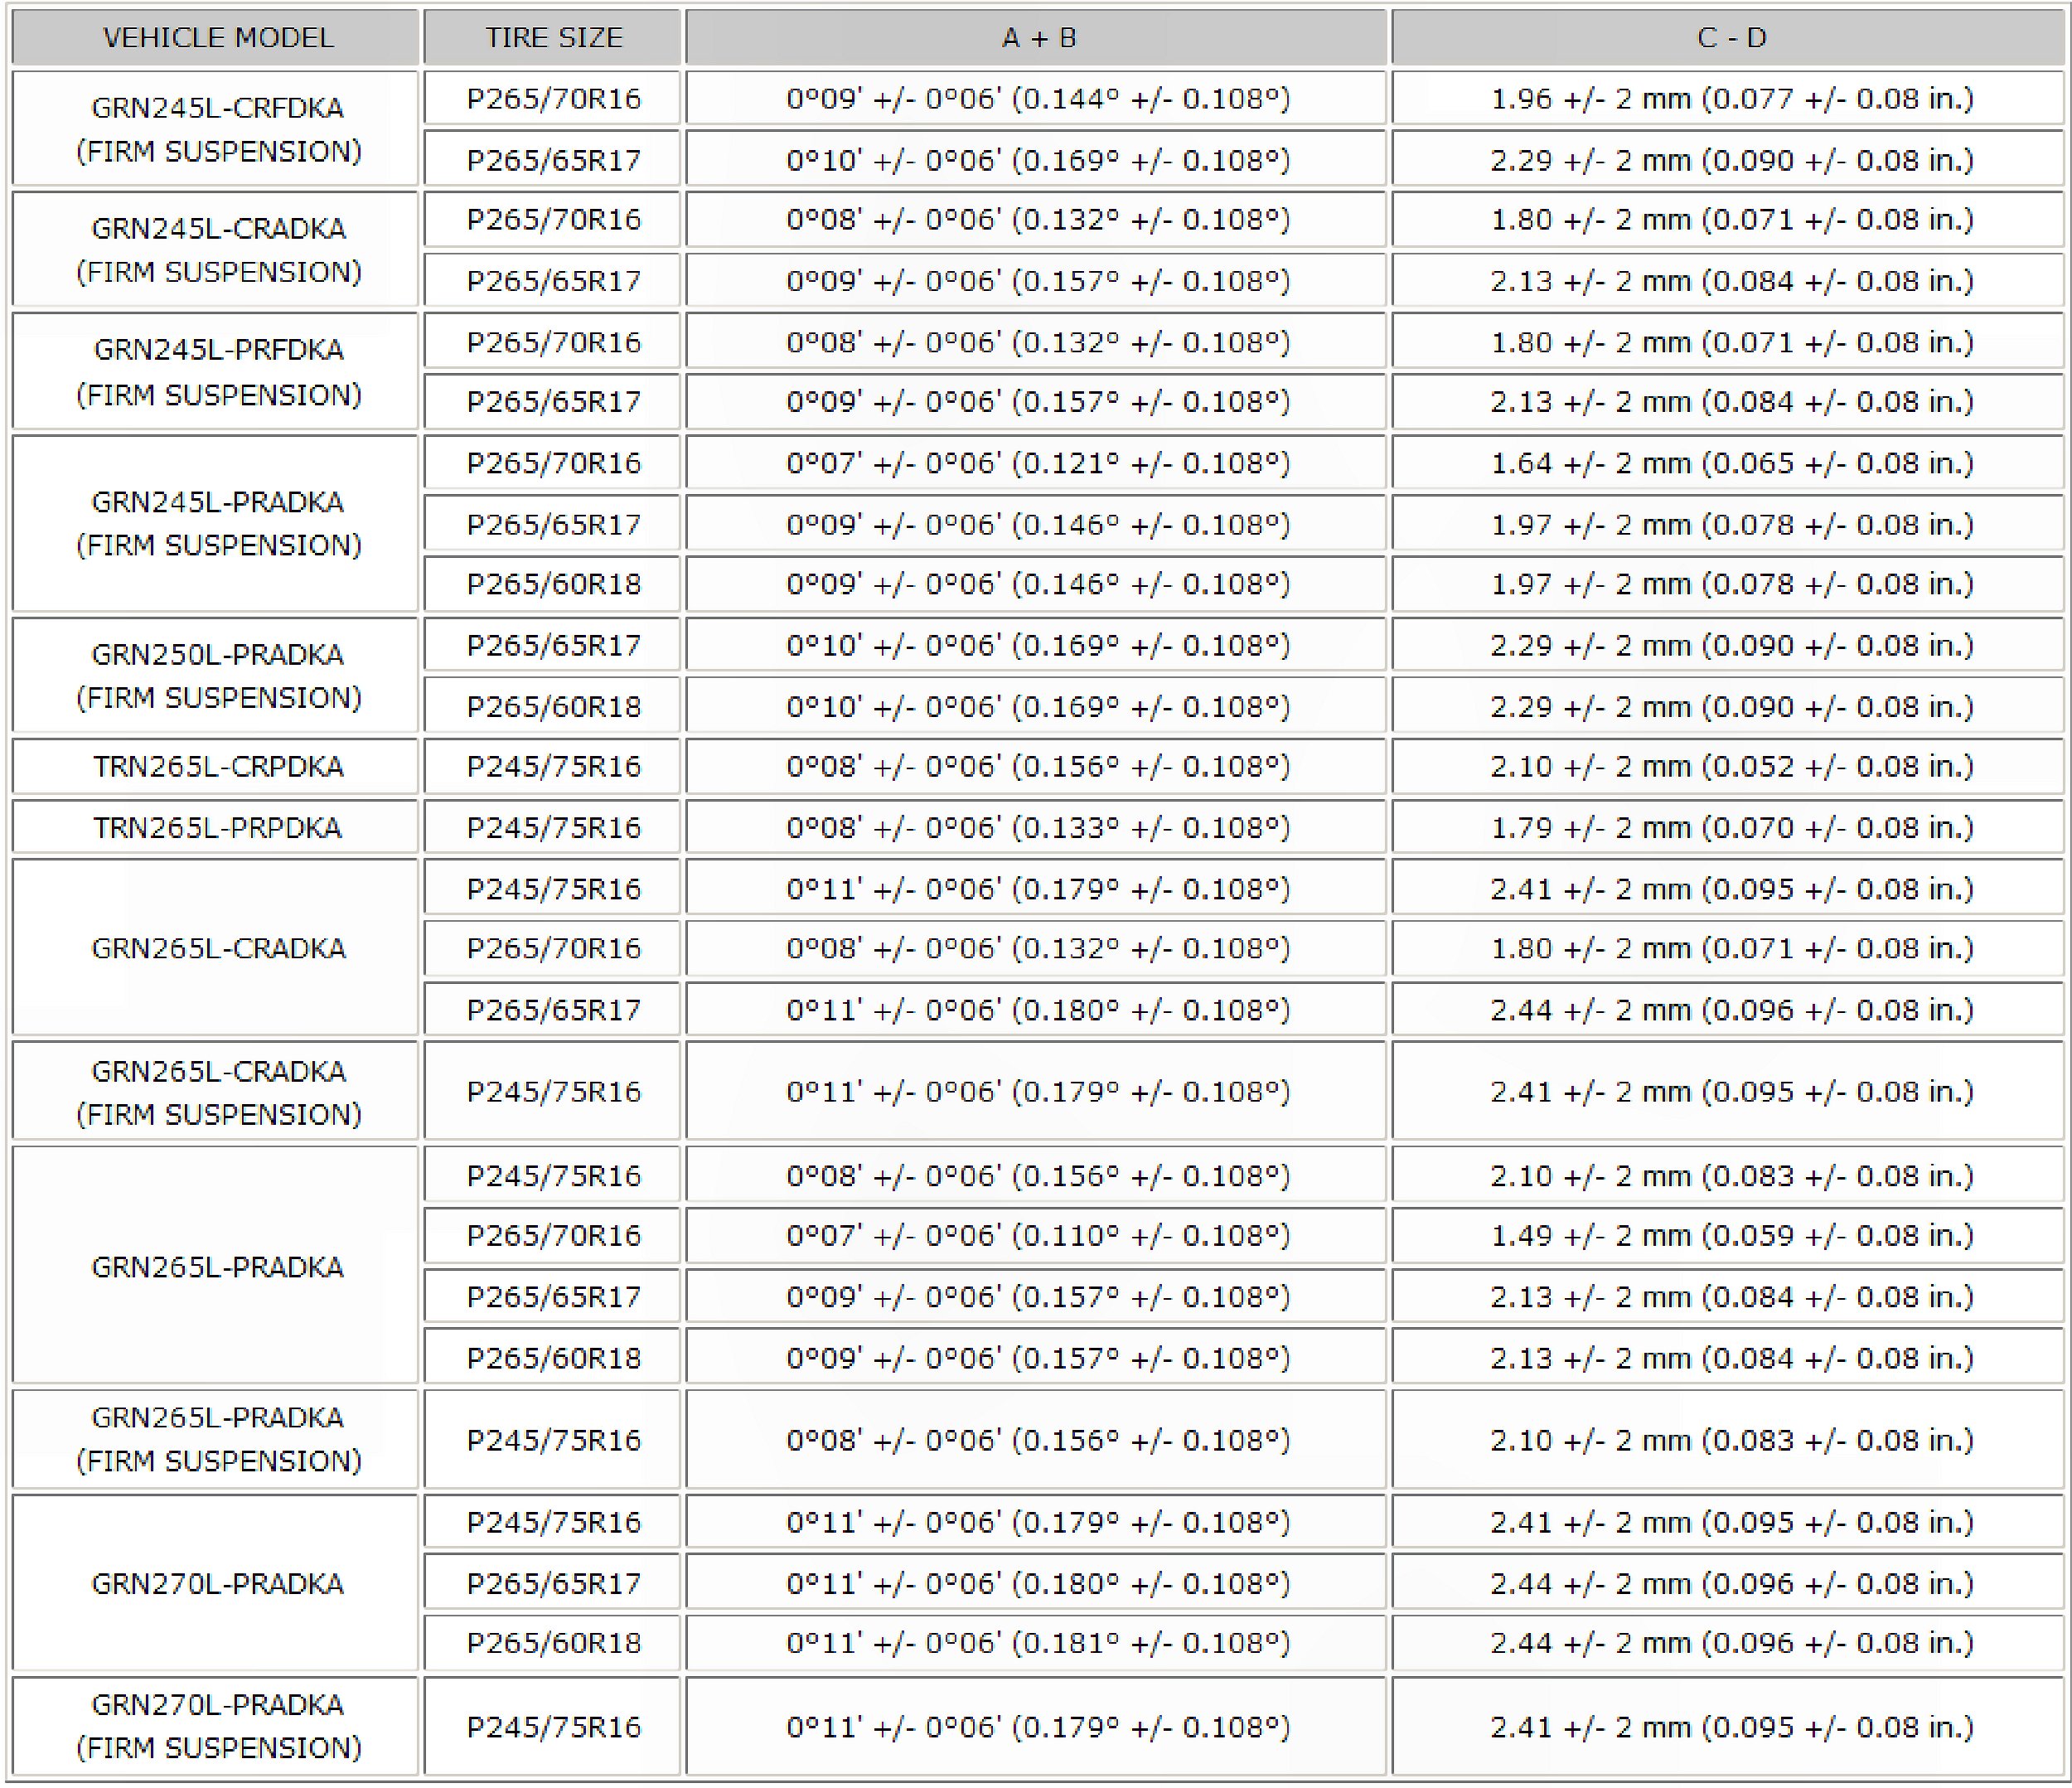Click the 1.79 mm (0.070 in.) cell

(1731, 828)
